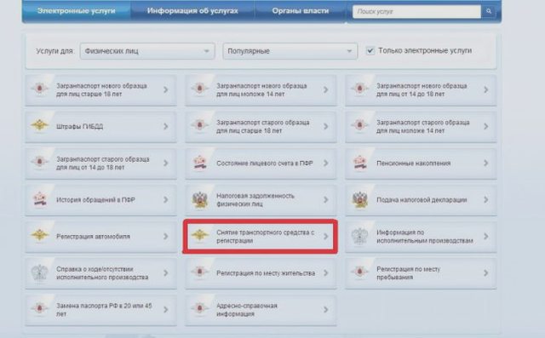
Task: Expand arrow on Состояние лицевого счета card
Action: tap(325, 163)
